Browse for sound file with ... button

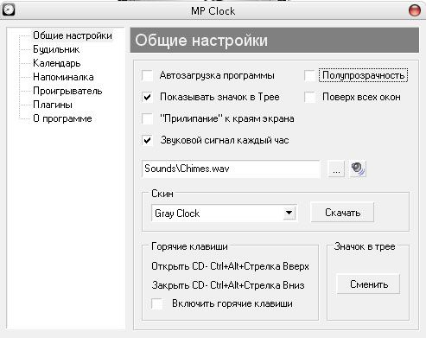coord(336,169)
